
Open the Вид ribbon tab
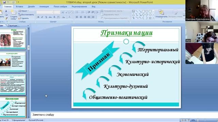pyautogui.click(x=94, y=6)
